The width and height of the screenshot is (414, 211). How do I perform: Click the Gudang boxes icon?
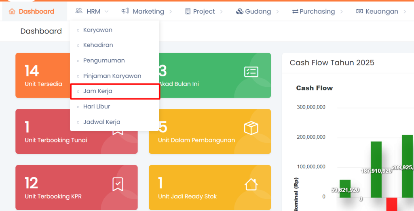pyautogui.click(x=239, y=11)
